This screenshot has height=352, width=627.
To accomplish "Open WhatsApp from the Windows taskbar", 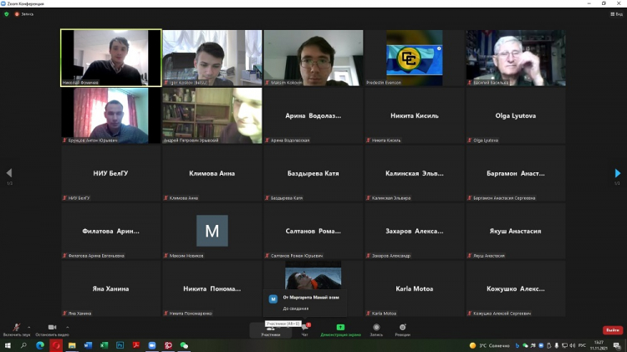I will pos(184,345).
